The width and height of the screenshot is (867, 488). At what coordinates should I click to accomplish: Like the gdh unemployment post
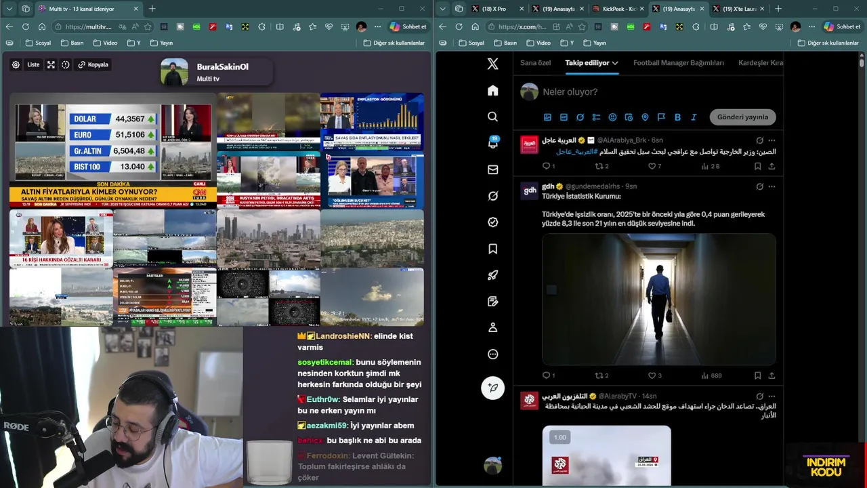[654, 375]
